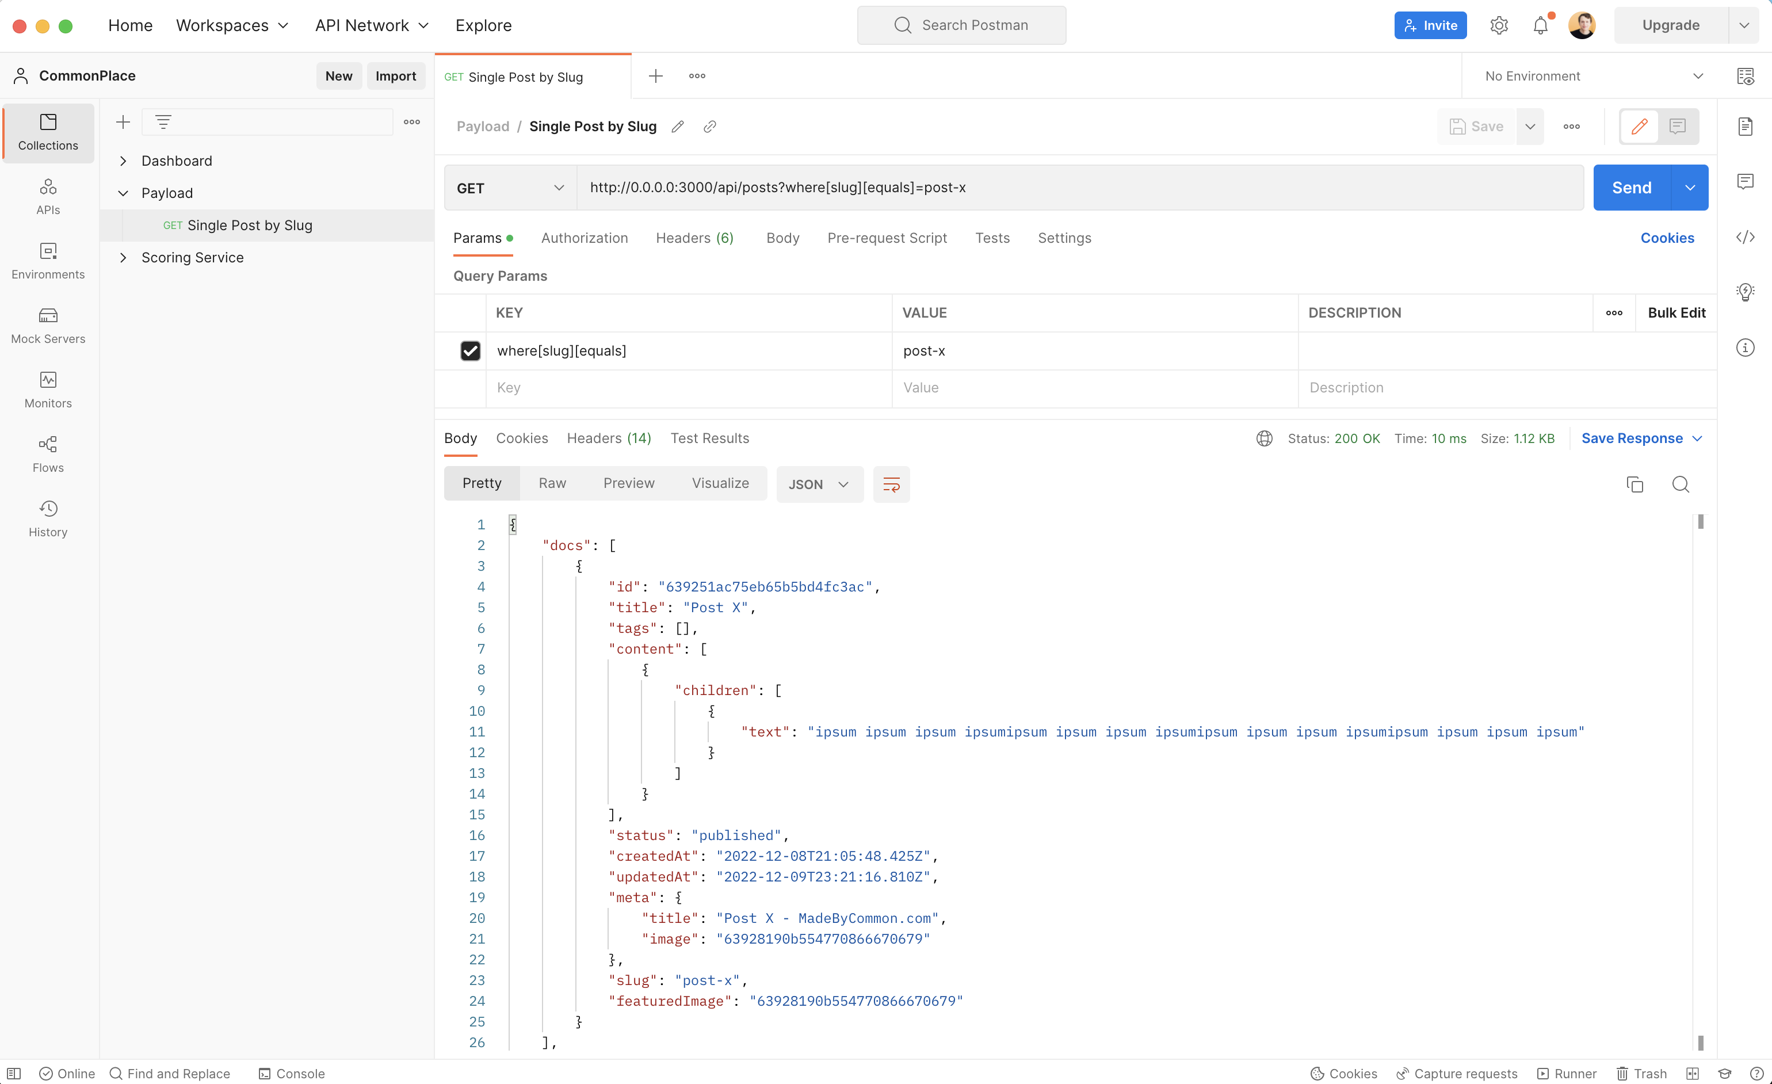Screen dimensions: 1772x1084
Task: Open the Headers (14) response tab
Action: (x=609, y=438)
